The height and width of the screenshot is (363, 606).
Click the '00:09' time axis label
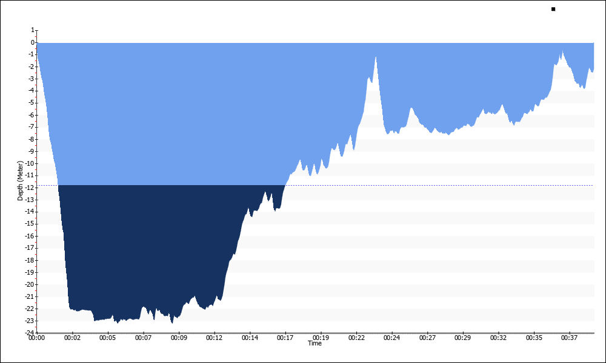click(x=179, y=338)
